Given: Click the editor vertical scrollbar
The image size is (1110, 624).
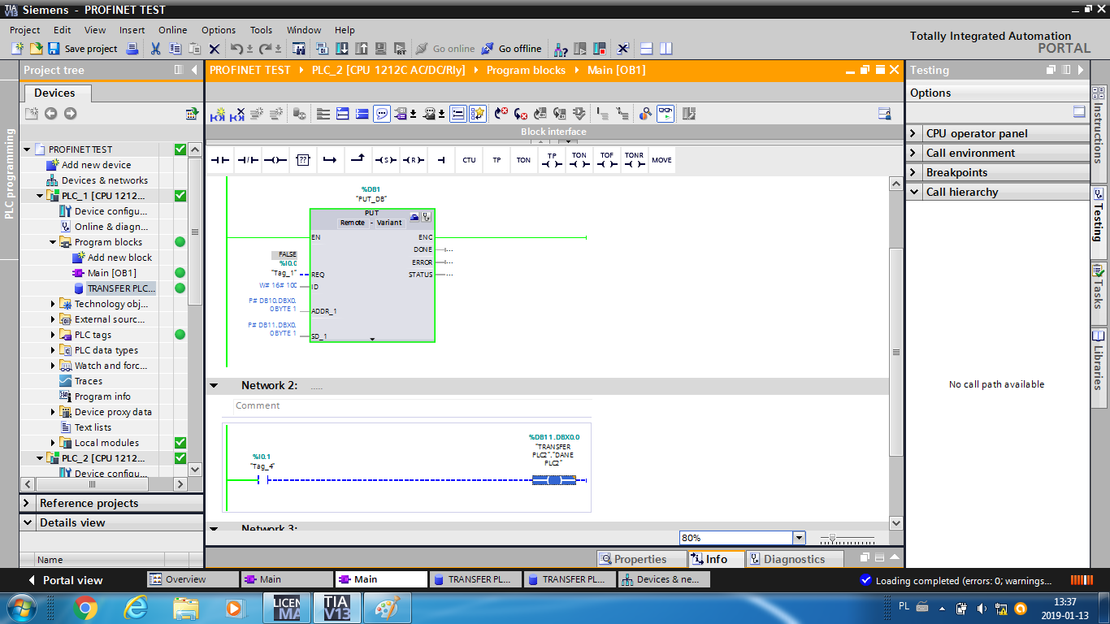Looking at the screenshot, I should coord(896,353).
